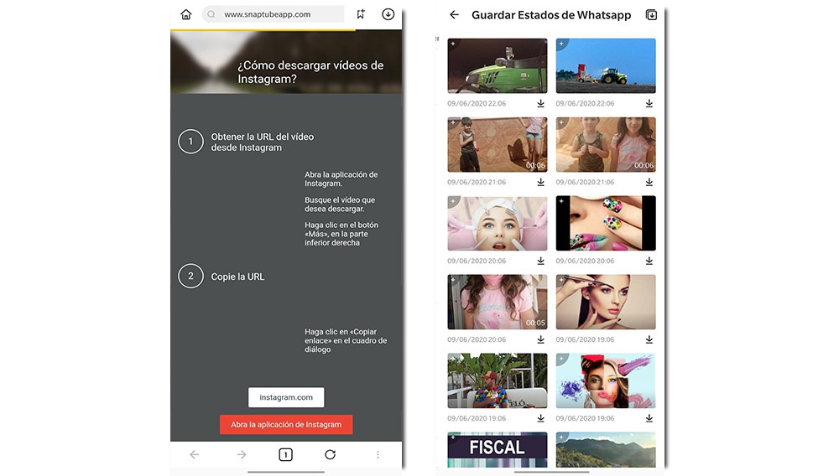Screen dimensions: 839x476
Task: Download the surprised woman facial status
Action: click(541, 261)
